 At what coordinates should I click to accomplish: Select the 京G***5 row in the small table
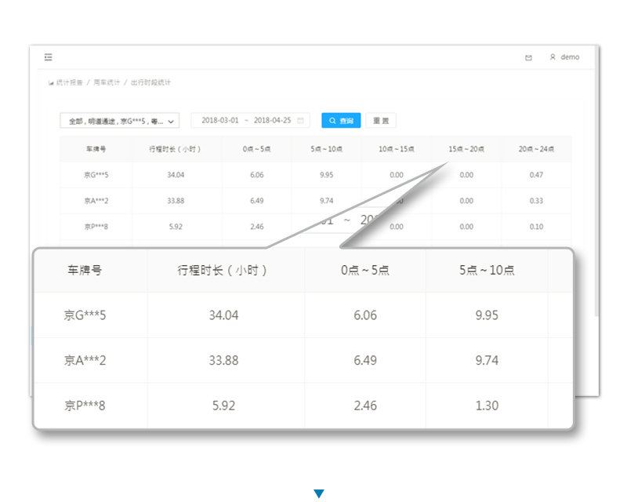click(96, 175)
